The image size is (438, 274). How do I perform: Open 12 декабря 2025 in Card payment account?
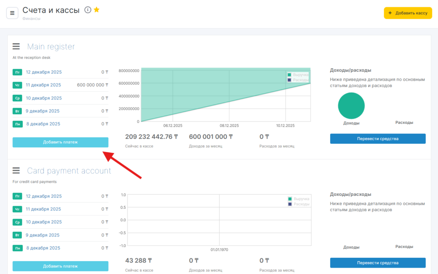pos(44,196)
